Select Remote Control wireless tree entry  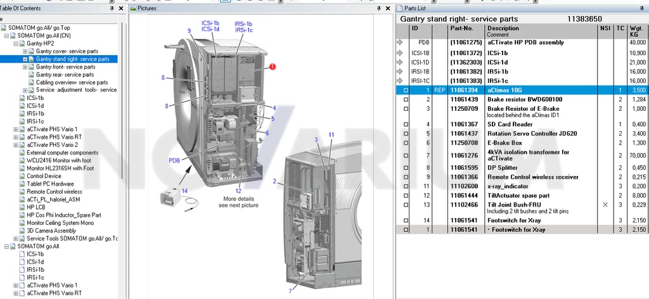pyautogui.click(x=55, y=191)
